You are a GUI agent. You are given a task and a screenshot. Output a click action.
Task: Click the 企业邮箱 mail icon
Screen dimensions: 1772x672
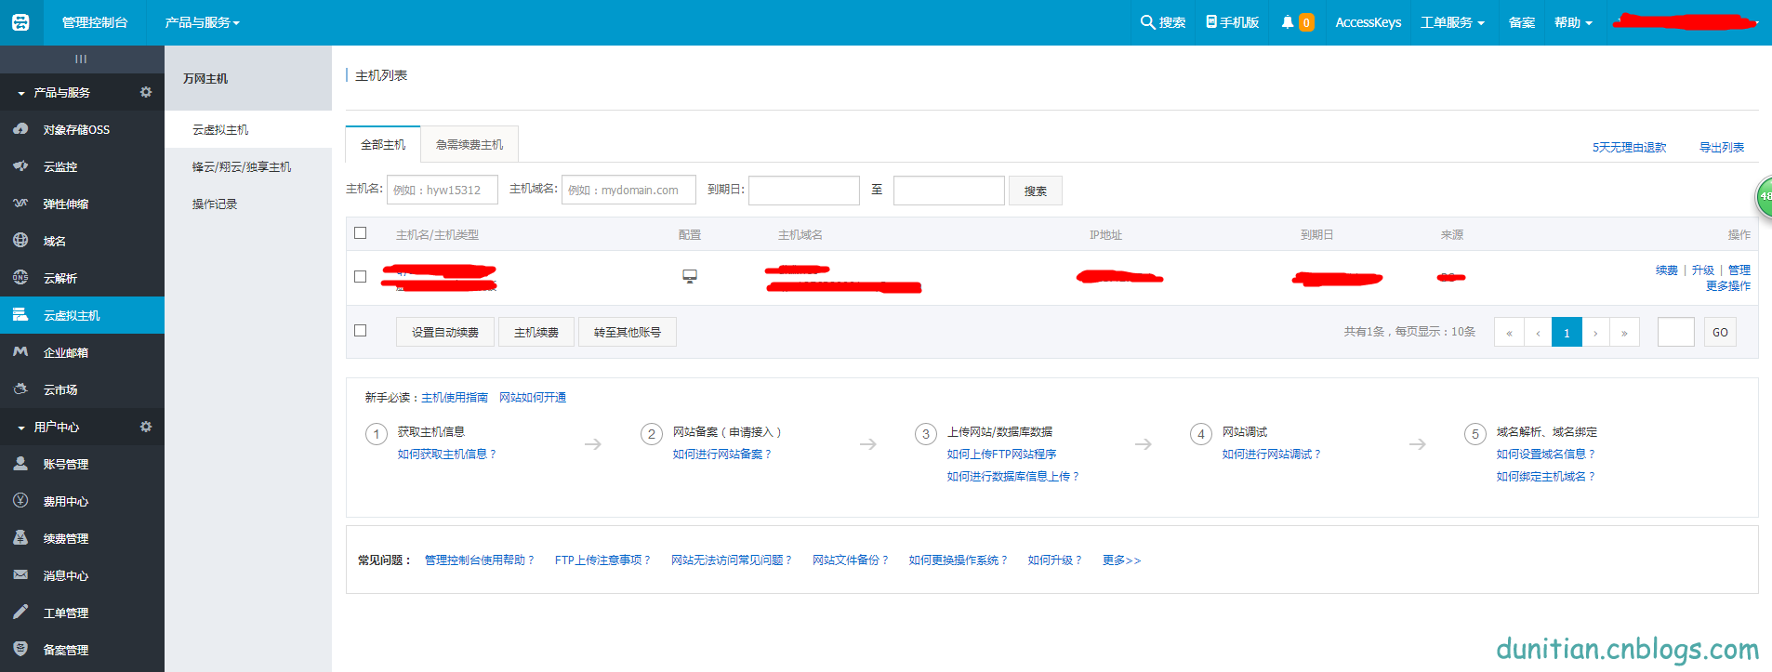(x=20, y=351)
